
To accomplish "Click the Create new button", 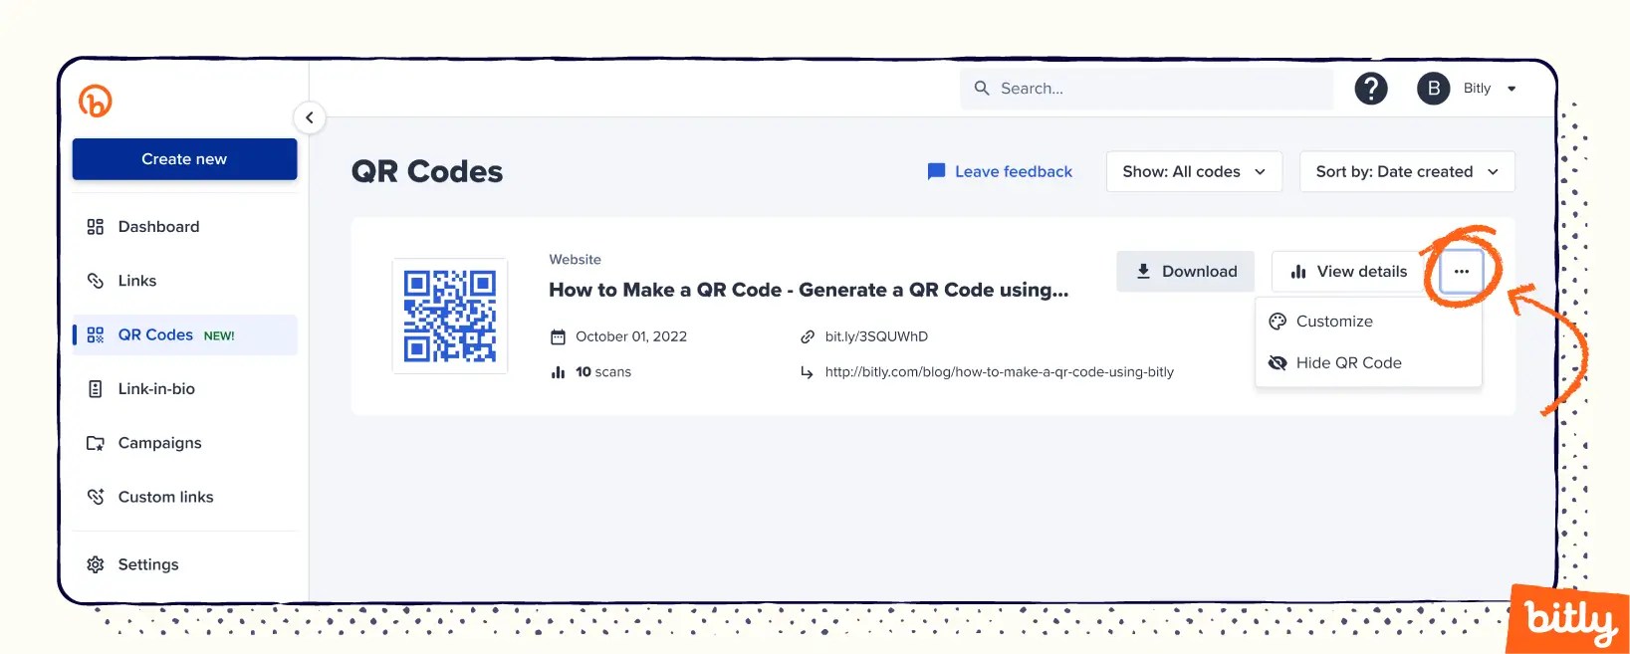I will tap(184, 159).
